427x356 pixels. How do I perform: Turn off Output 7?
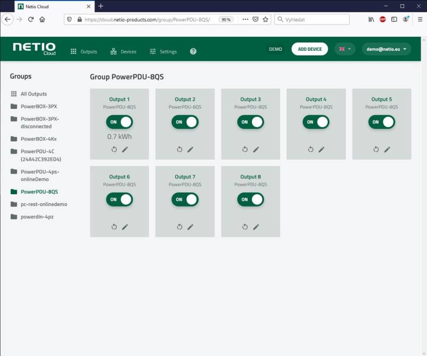pyautogui.click(x=184, y=200)
